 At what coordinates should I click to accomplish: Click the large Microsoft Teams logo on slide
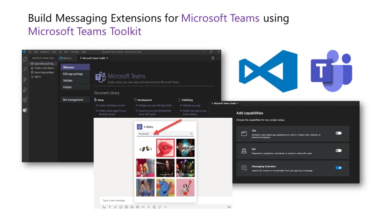331,71
